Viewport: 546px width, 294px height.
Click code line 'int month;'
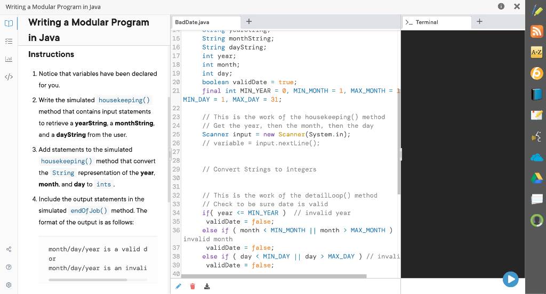pos(221,65)
